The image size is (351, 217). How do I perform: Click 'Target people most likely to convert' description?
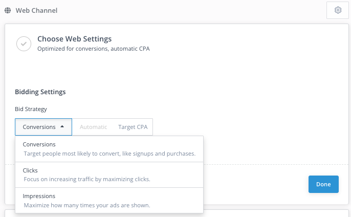tap(109, 154)
